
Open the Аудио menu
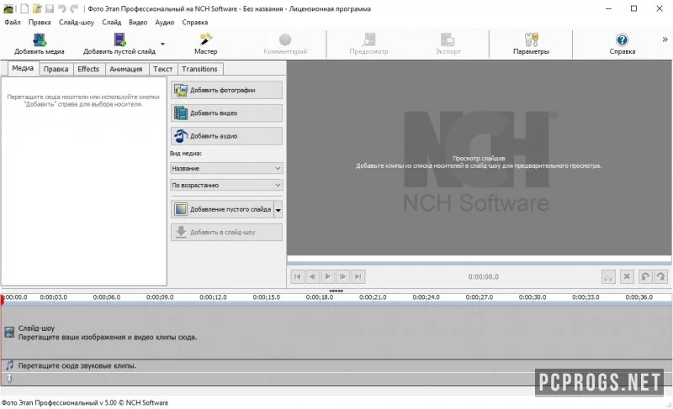164,23
